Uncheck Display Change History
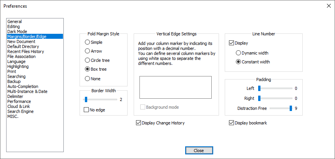Screen dimensions: 335x159 138,123
